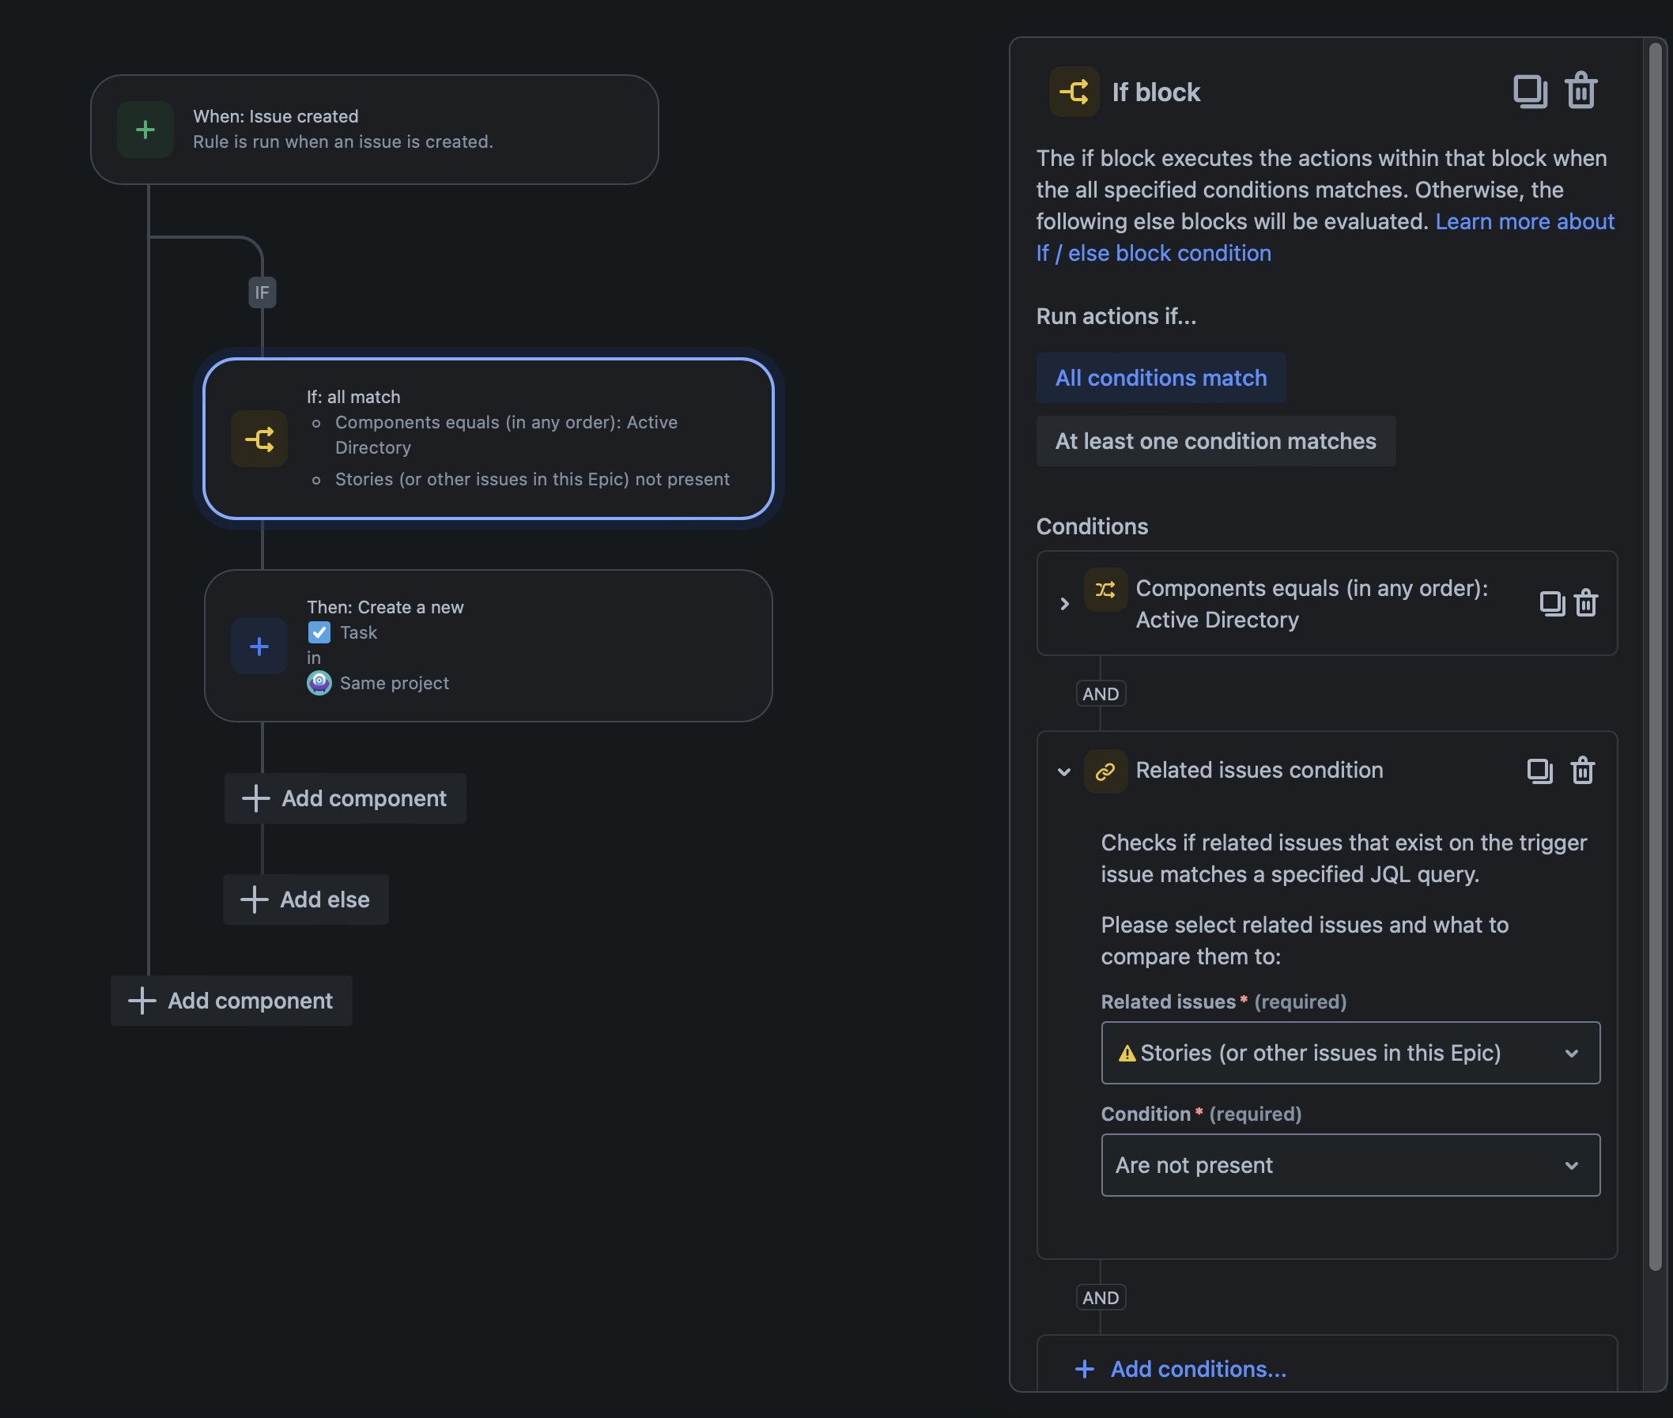The width and height of the screenshot is (1673, 1418).
Task: Expand the Components equals condition
Action: tap(1065, 604)
